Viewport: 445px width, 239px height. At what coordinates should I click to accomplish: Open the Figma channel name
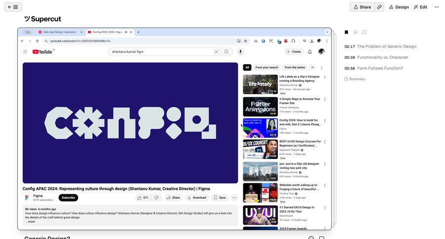[38, 196]
